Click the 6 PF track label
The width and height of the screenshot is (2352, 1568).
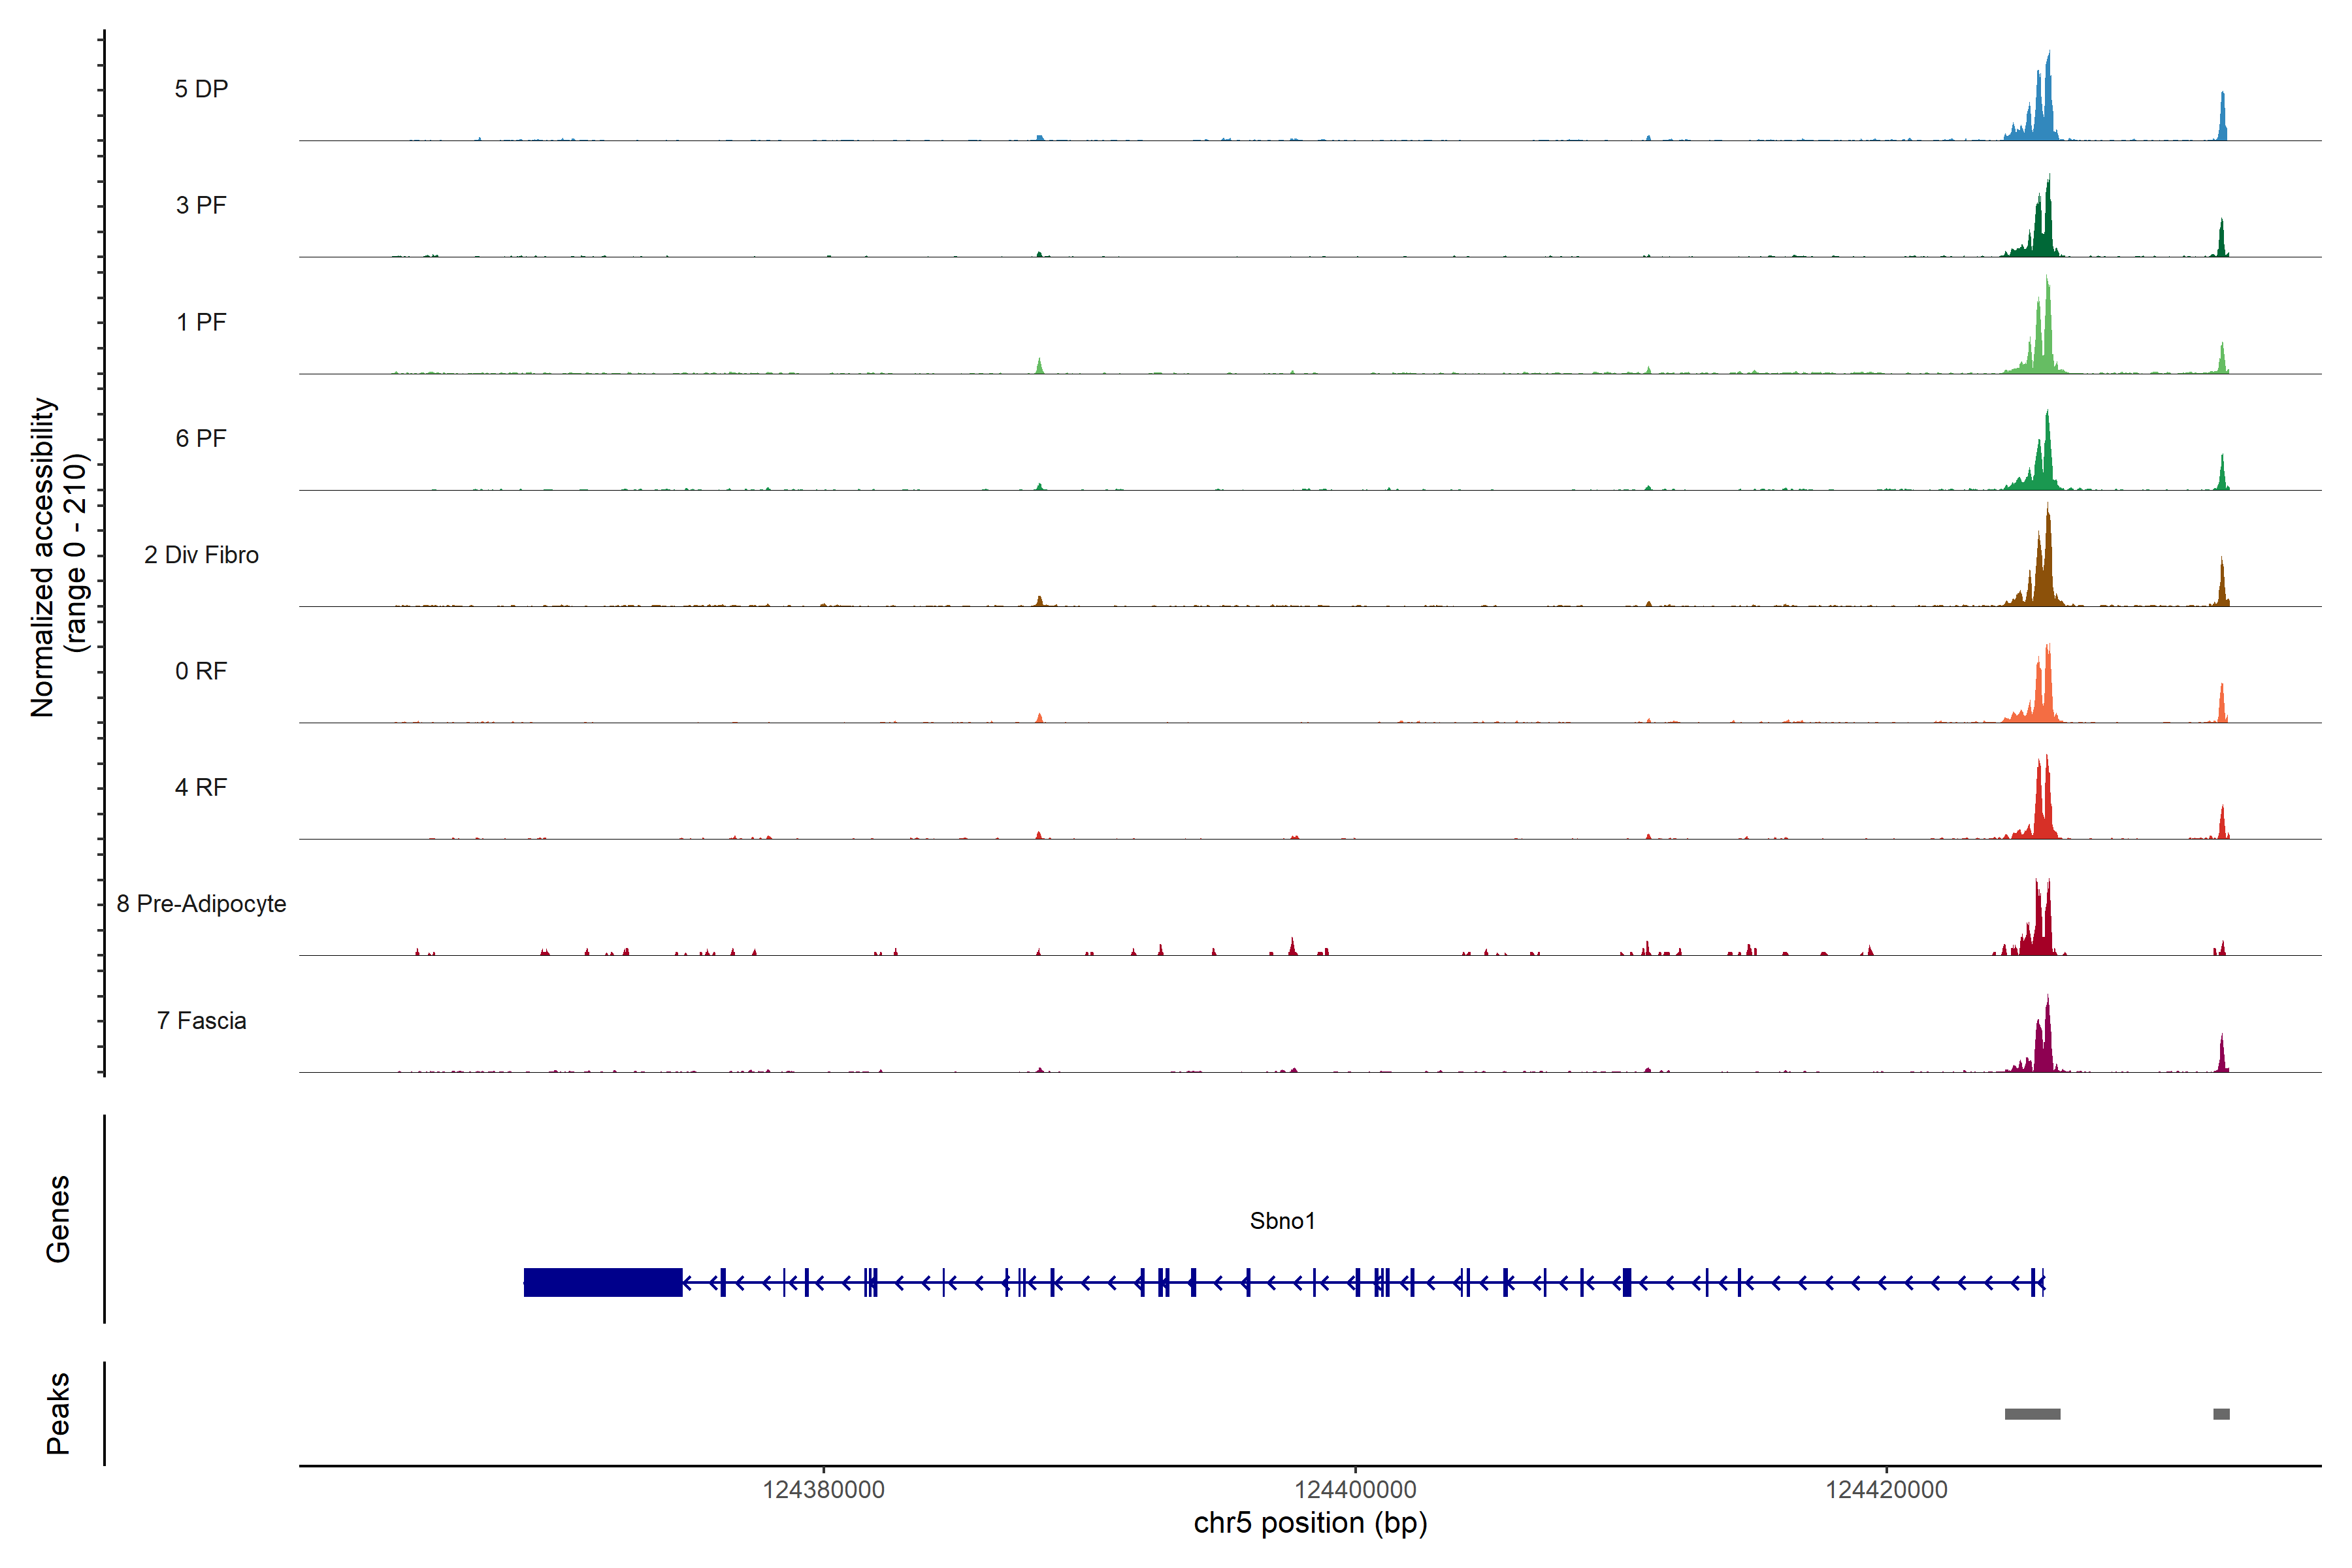pos(201,438)
